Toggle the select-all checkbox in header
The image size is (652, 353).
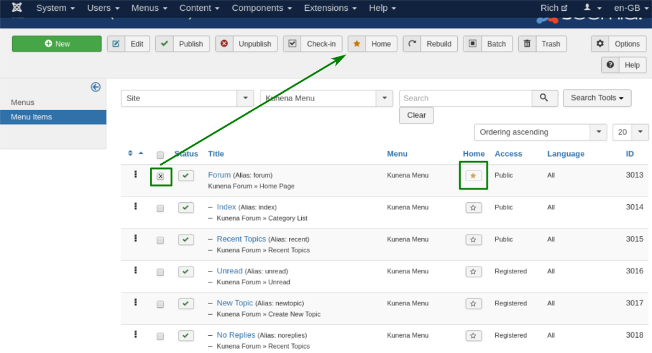(x=160, y=155)
